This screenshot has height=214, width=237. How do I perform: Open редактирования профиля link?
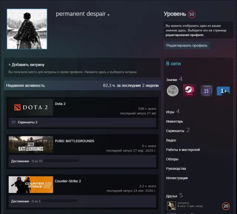tap(184, 35)
